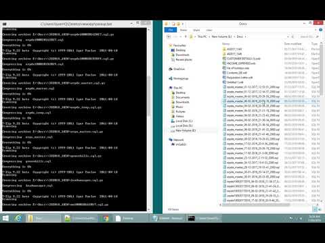Click the command prompt scrollbar up arrow
This screenshot has width=325, height=243.
coord(149,30)
